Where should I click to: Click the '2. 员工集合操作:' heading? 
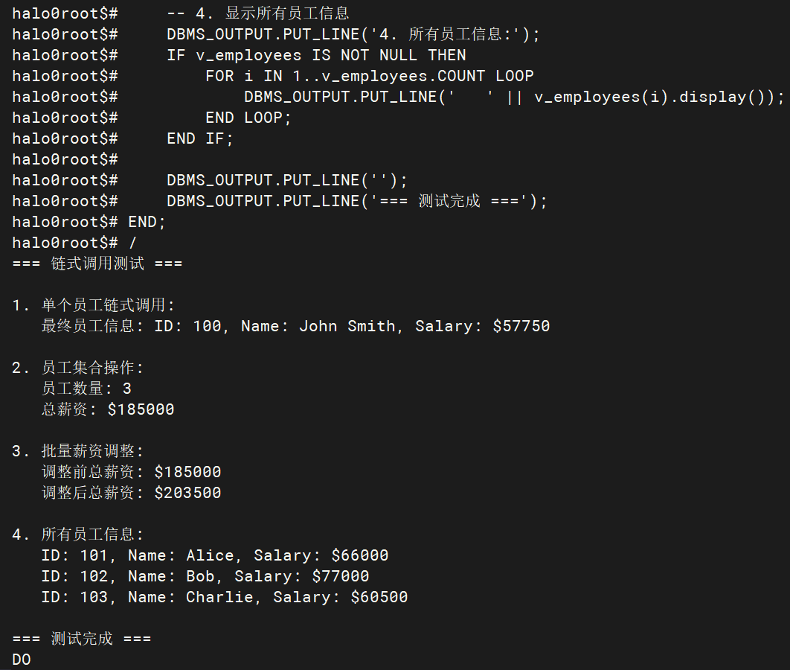pyautogui.click(x=77, y=368)
